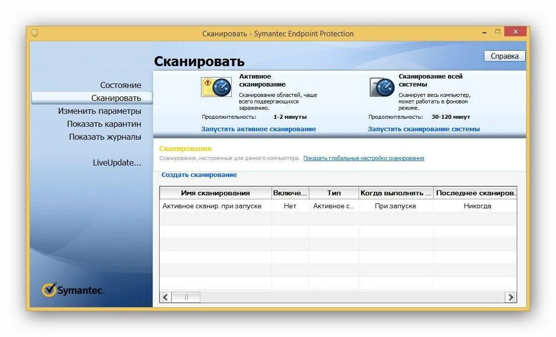Launch LiveUpdate... from the sidebar
This screenshot has height=337, width=556.
(117, 163)
